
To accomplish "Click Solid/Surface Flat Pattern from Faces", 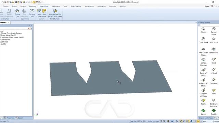I will tap(55, 13).
